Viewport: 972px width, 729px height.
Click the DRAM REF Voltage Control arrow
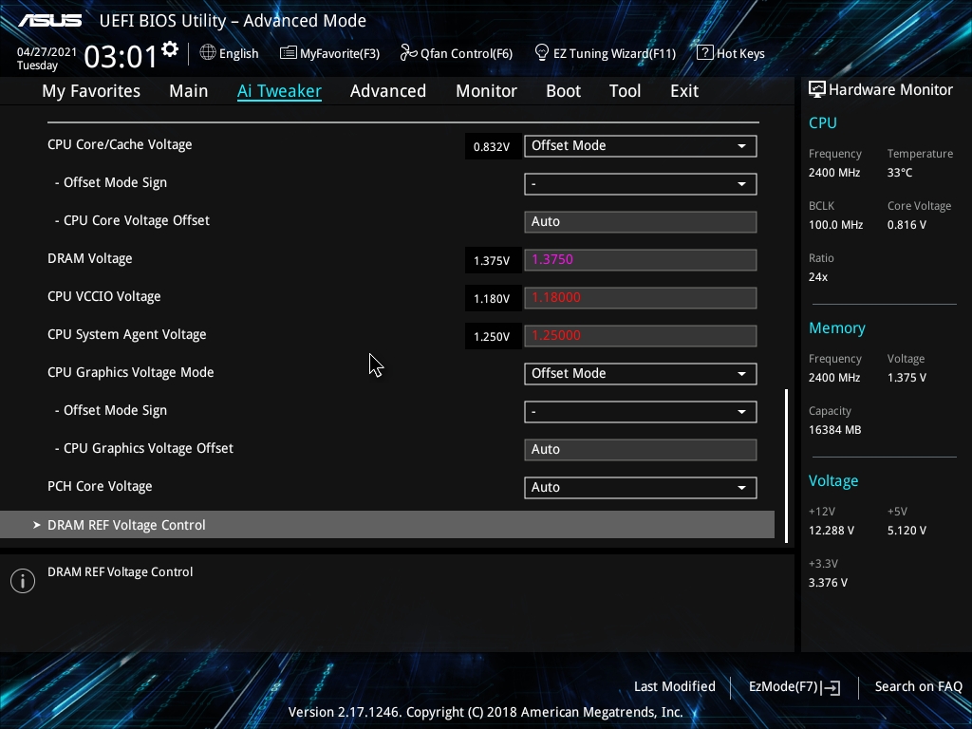pyautogui.click(x=37, y=525)
